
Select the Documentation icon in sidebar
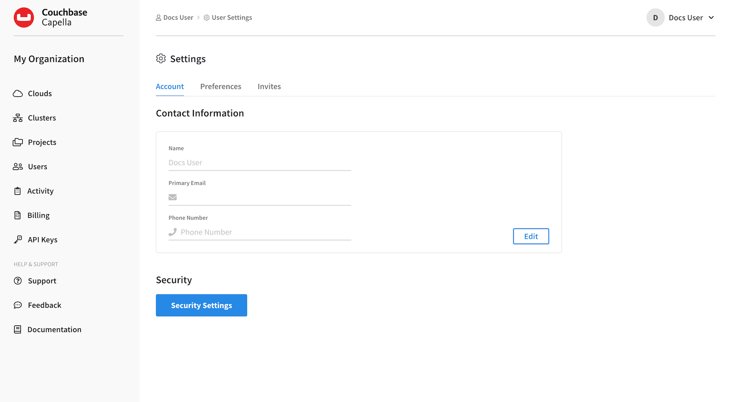coord(18,329)
